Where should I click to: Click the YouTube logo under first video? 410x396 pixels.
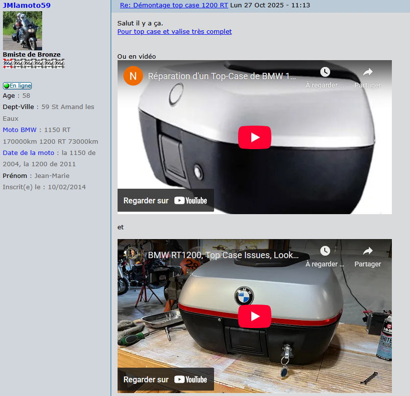[x=191, y=200]
